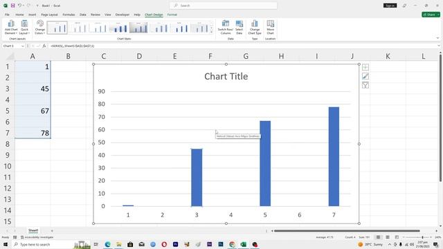Switch to the Insert tab
443x249 pixels.
32,15
